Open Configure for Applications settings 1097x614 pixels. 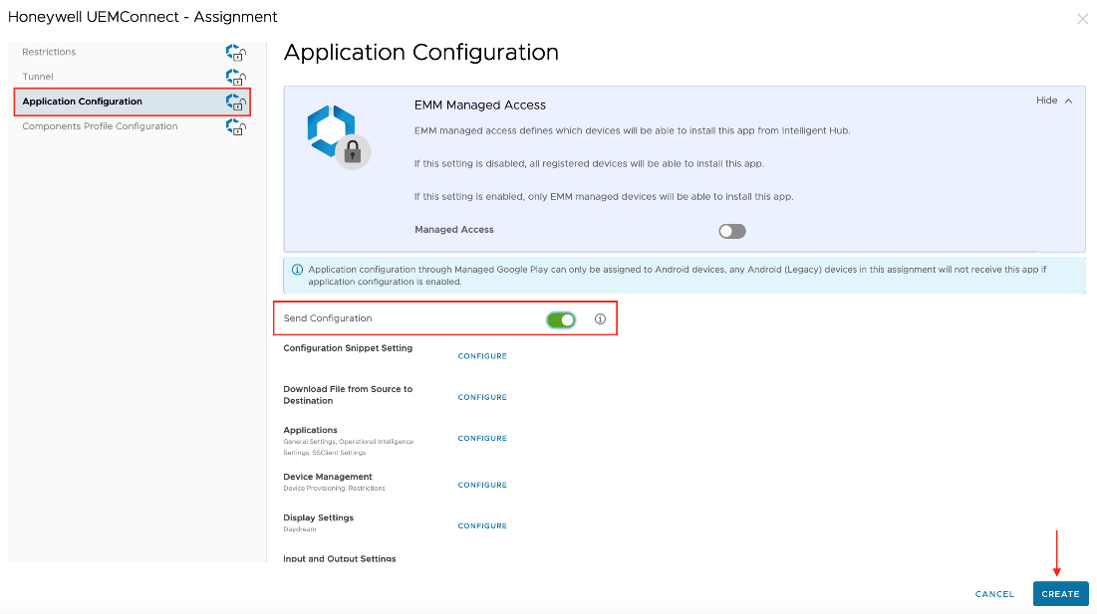pyautogui.click(x=482, y=438)
